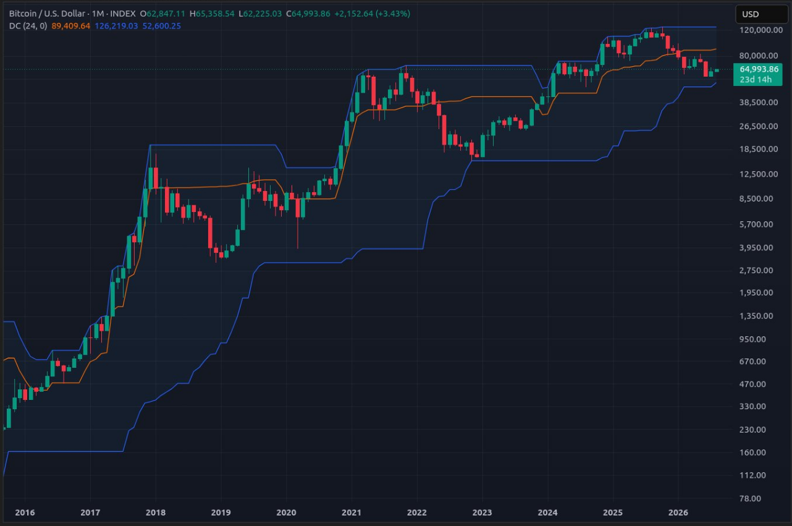Click the 2026 label on the time axis

click(678, 512)
